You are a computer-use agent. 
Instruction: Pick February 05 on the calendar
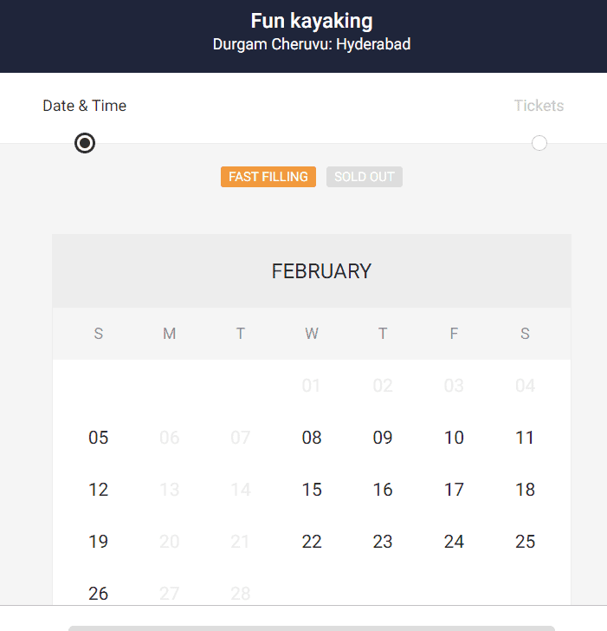(x=99, y=438)
